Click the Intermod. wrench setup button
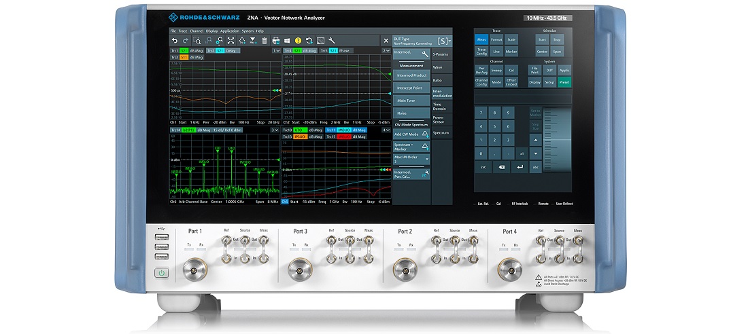Viewport: 748px width, 334px height. pyautogui.click(x=411, y=54)
